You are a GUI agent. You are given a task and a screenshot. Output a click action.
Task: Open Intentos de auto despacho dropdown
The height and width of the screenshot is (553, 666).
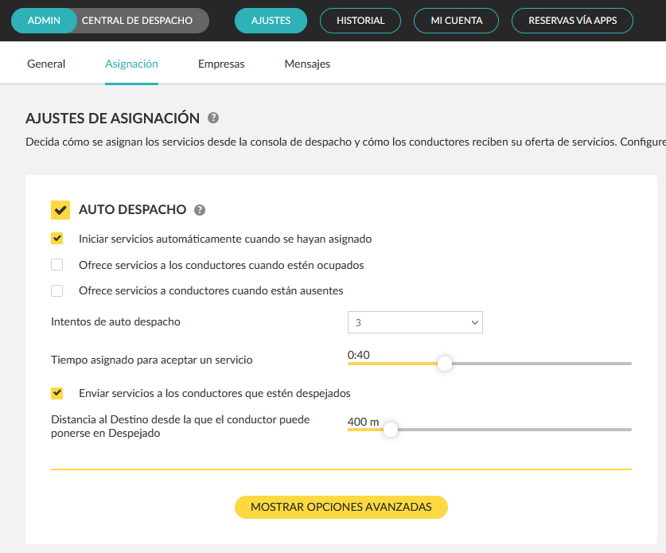[x=415, y=322]
